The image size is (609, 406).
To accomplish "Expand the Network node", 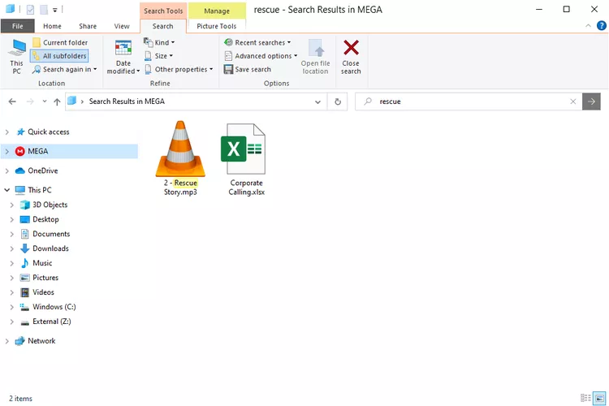I will tap(7, 341).
